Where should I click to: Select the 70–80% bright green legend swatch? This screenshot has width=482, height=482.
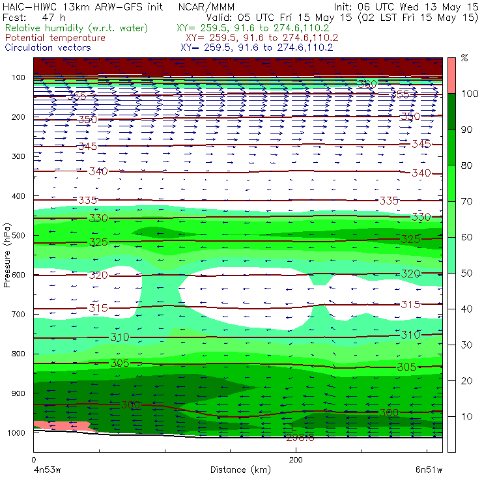coord(451,183)
